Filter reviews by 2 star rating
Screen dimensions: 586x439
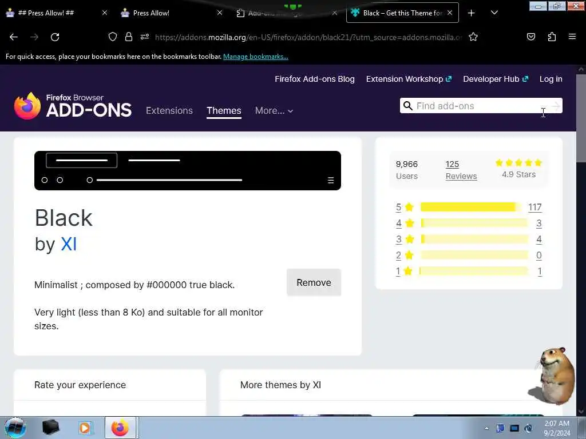(x=405, y=256)
